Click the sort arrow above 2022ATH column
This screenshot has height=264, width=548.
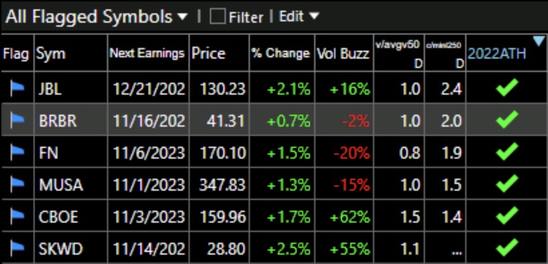(x=539, y=41)
